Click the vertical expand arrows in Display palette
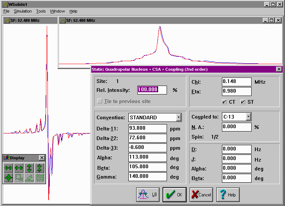The image size is (285, 206). click(x=29, y=168)
